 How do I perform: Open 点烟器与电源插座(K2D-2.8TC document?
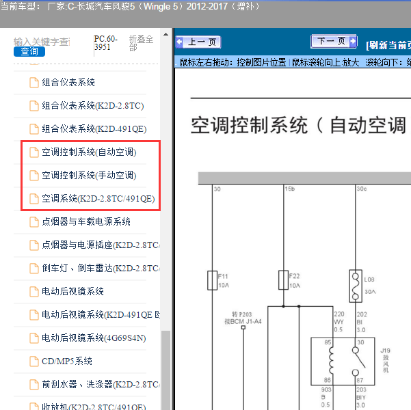101,245
